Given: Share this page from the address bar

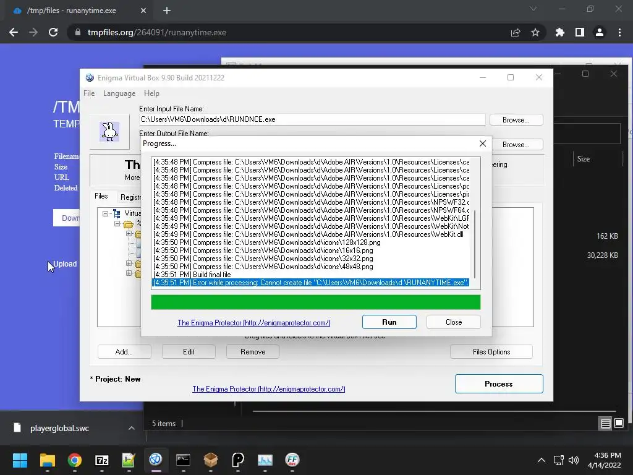Looking at the screenshot, I should 516,32.
